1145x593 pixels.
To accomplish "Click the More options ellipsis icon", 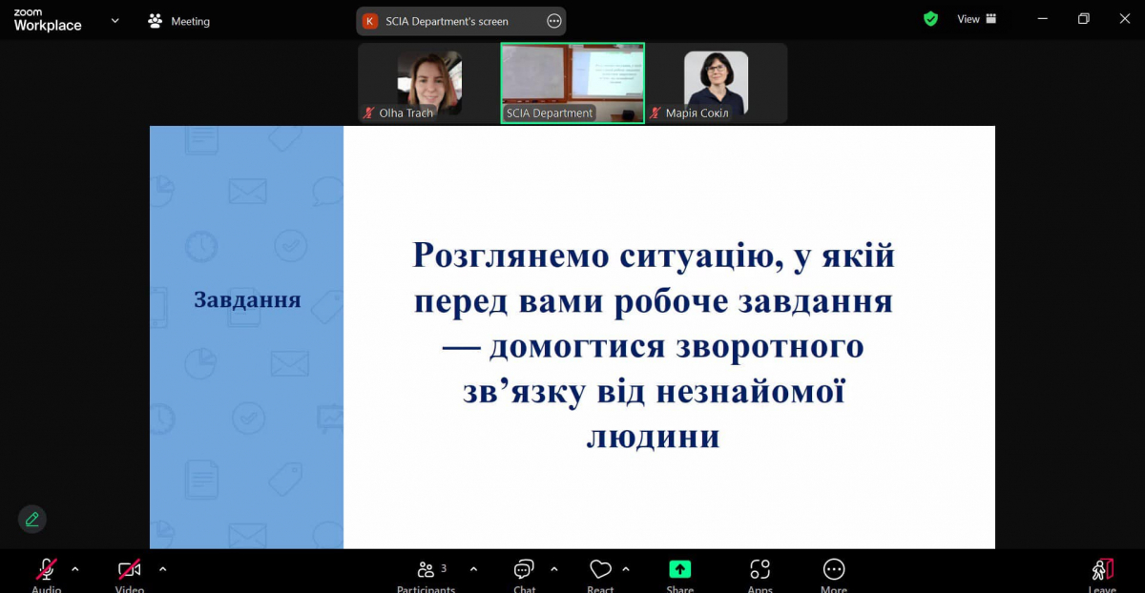I will click(x=833, y=572).
